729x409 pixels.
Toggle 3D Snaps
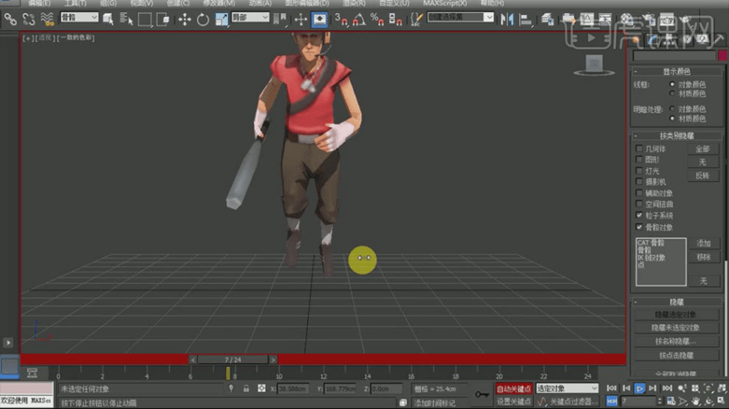pos(341,19)
